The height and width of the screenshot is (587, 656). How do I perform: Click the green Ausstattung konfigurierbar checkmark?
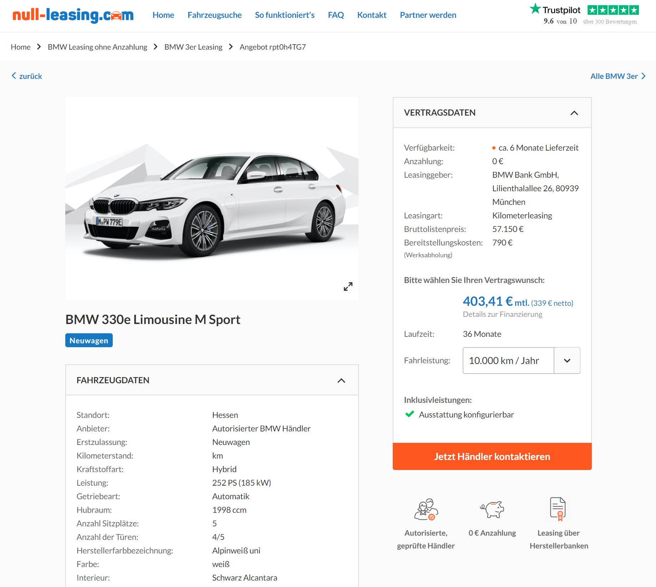tap(410, 414)
